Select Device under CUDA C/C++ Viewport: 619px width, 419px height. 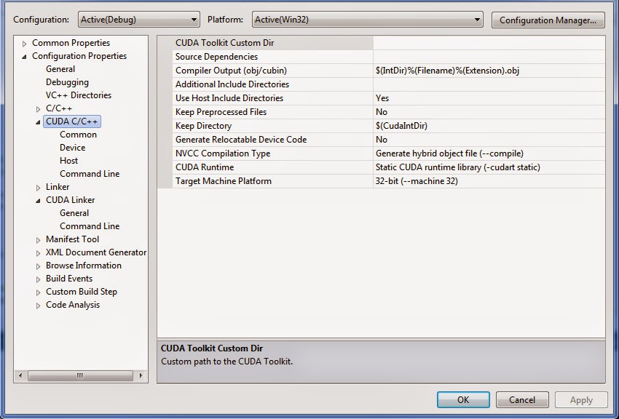(x=72, y=148)
